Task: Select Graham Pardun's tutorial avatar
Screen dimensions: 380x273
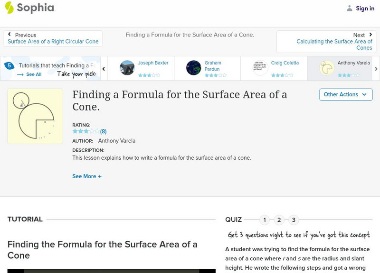Action: point(194,68)
